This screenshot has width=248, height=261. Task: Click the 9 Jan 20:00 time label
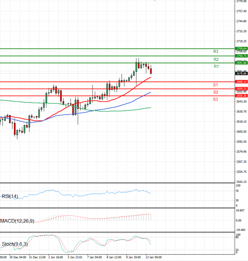click(133, 257)
